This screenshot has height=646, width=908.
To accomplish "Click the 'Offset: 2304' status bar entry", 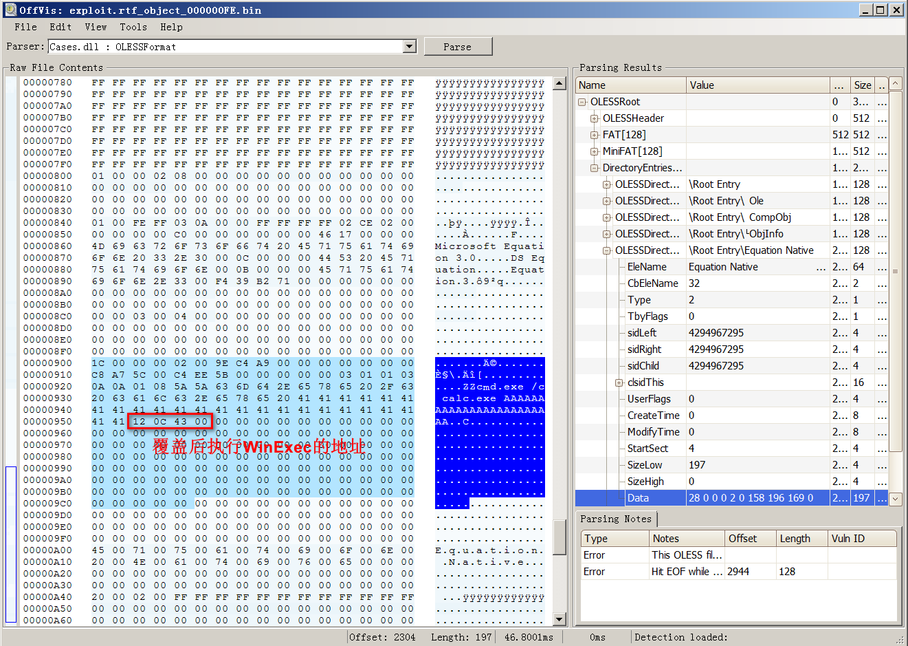I will 382,637.
